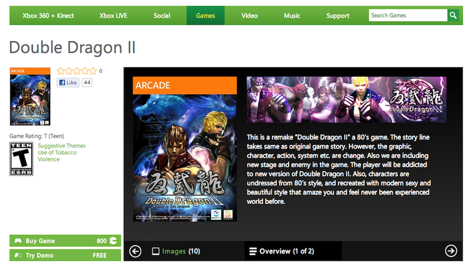Click the small Double Dragon II box art
The width and height of the screenshot is (473, 266).
30,96
